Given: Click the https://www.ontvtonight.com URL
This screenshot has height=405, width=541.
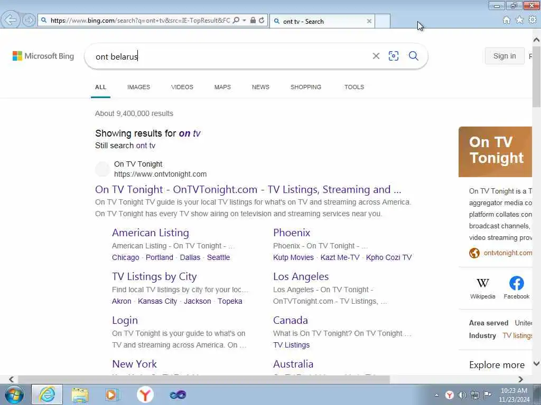Looking at the screenshot, I should (x=161, y=174).
